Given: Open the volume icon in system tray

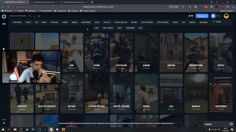Looking at the screenshot, I should [212, 129].
